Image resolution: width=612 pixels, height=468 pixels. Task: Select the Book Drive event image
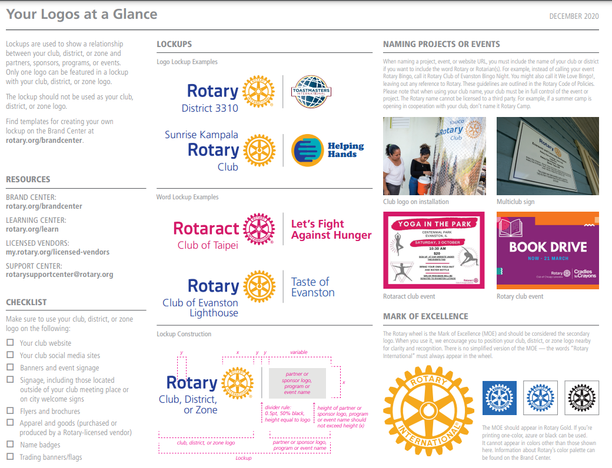(x=547, y=250)
